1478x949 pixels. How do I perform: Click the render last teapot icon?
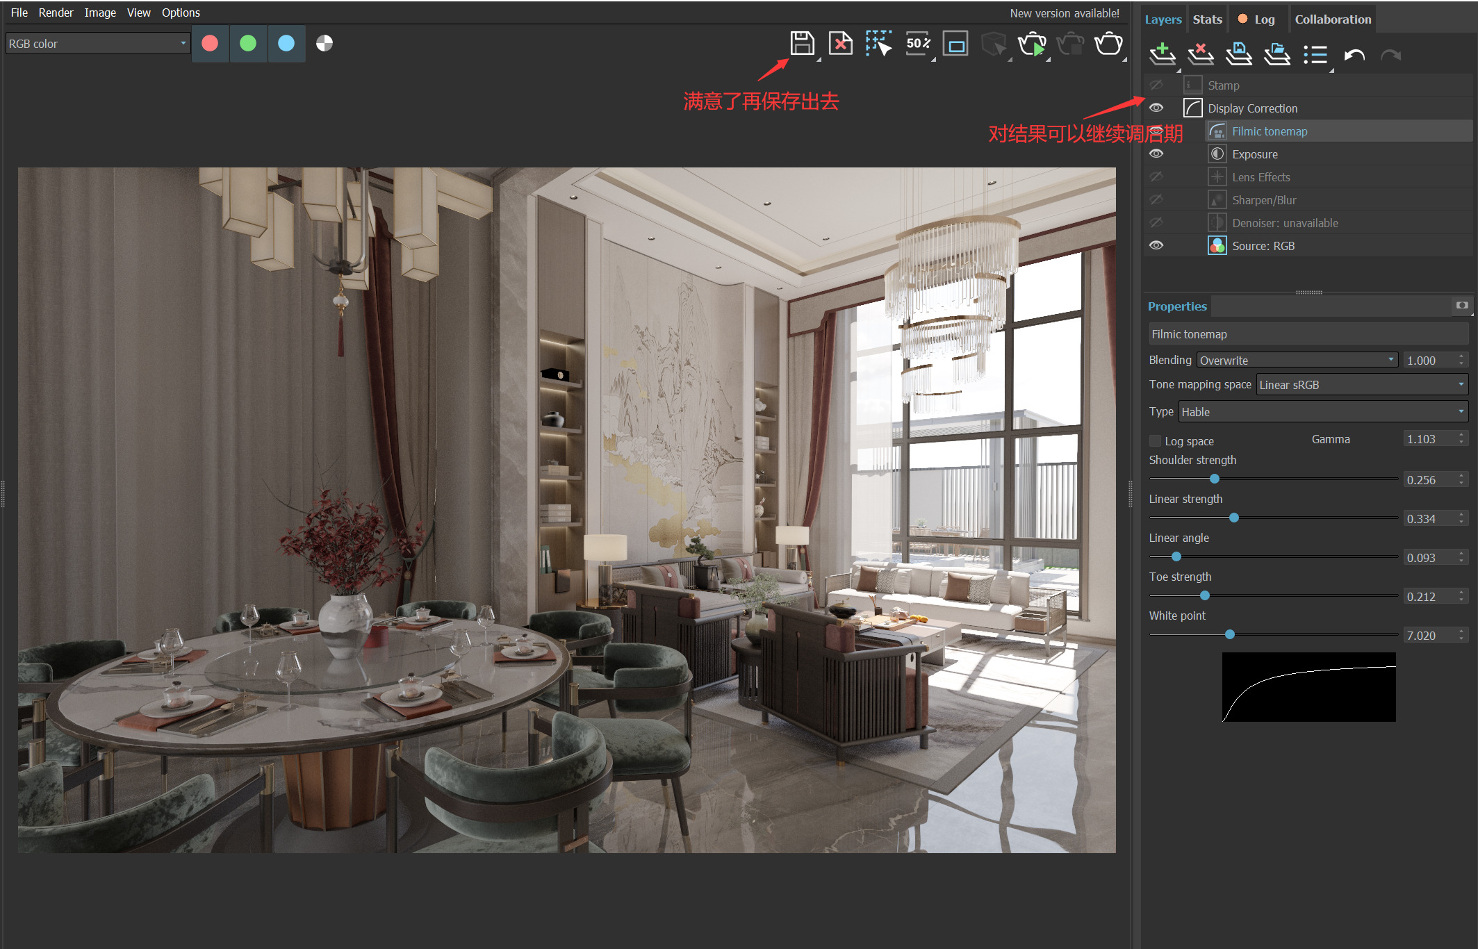pos(1108,44)
